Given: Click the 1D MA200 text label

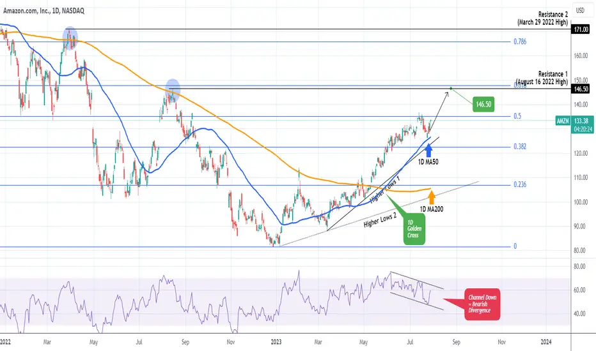Looking at the screenshot, I should pyautogui.click(x=432, y=209).
